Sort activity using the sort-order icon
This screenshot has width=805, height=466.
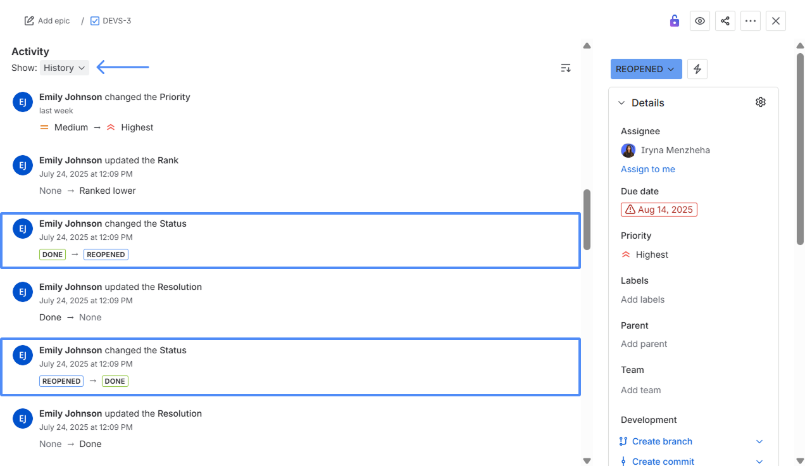(565, 68)
